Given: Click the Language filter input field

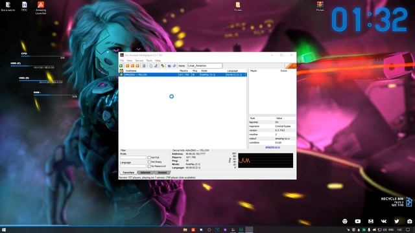Looking at the screenshot, I should pyautogui.click(x=133, y=166).
